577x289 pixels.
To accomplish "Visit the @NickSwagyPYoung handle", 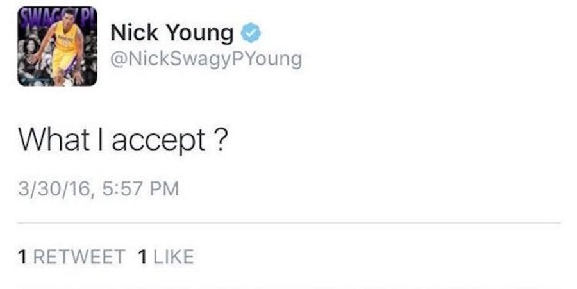I will click(x=206, y=60).
